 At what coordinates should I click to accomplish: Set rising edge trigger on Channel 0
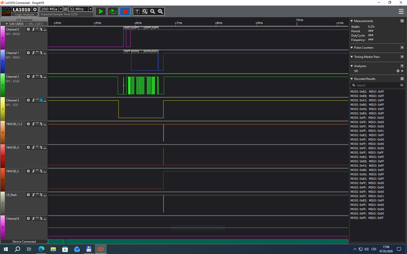coord(33,29)
